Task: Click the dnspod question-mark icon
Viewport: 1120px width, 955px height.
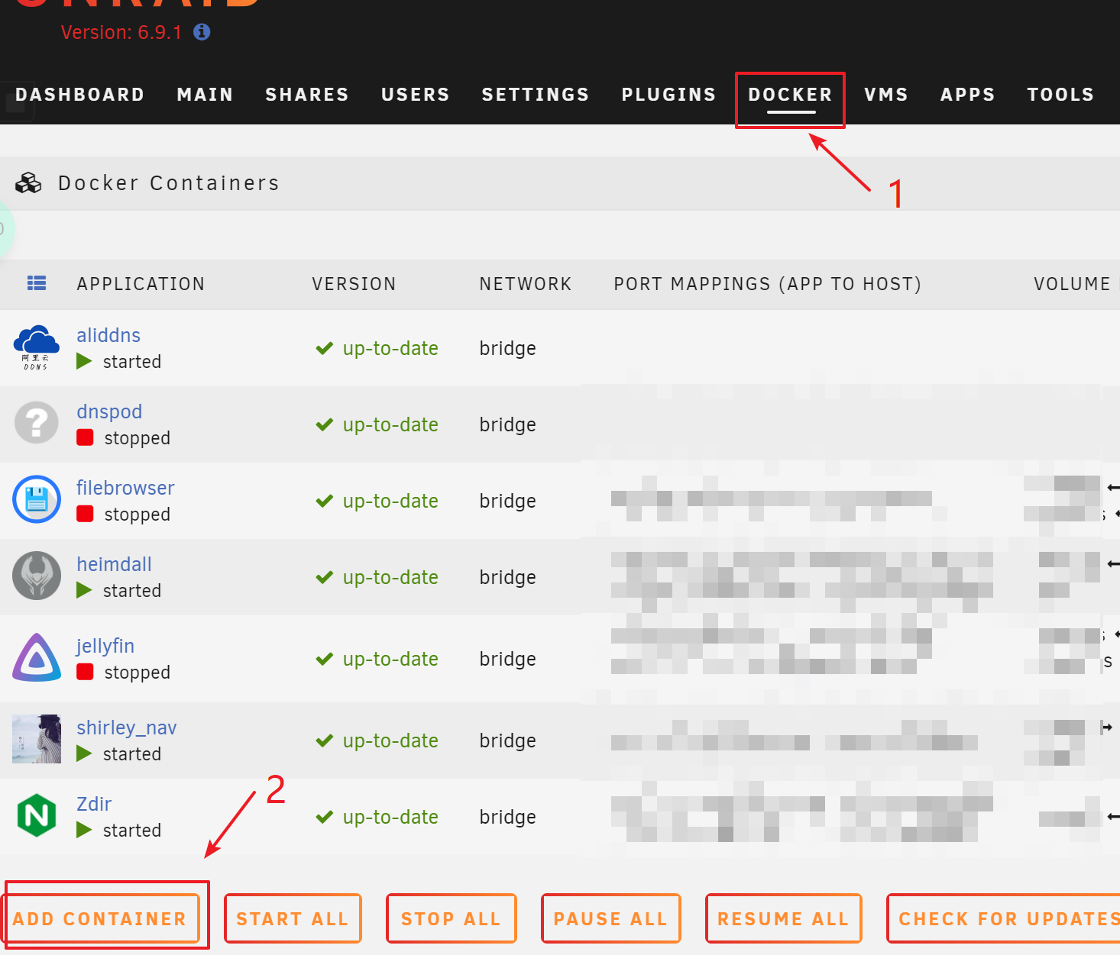Action: [37, 423]
